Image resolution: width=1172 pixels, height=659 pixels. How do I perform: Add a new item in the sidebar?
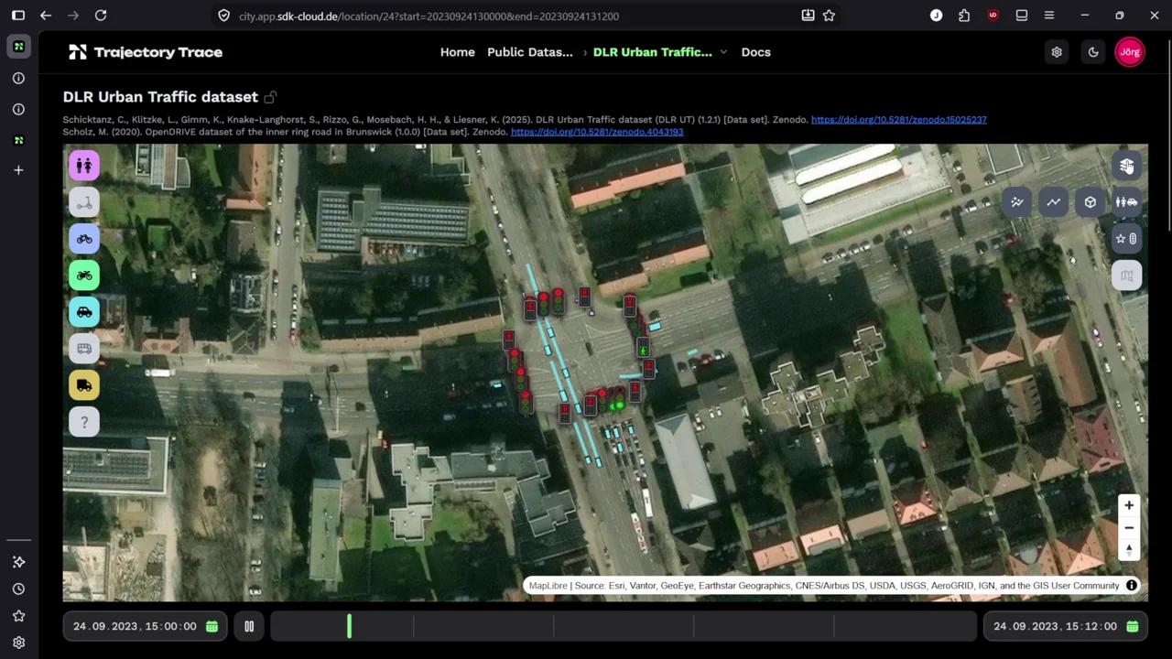click(x=18, y=170)
